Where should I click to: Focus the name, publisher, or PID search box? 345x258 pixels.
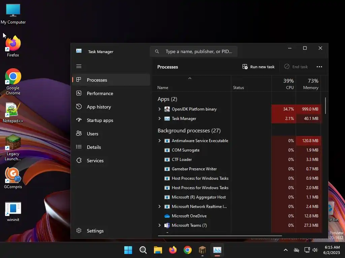coord(194,51)
